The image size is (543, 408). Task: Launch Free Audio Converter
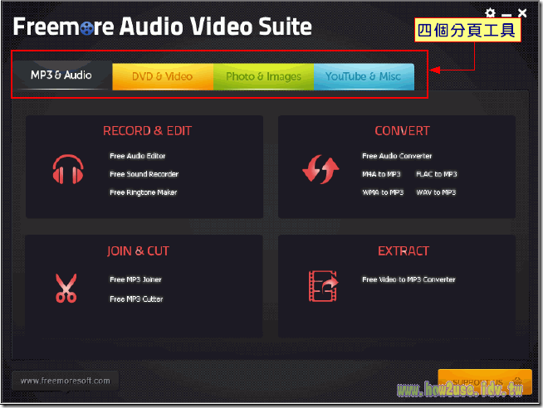(397, 156)
